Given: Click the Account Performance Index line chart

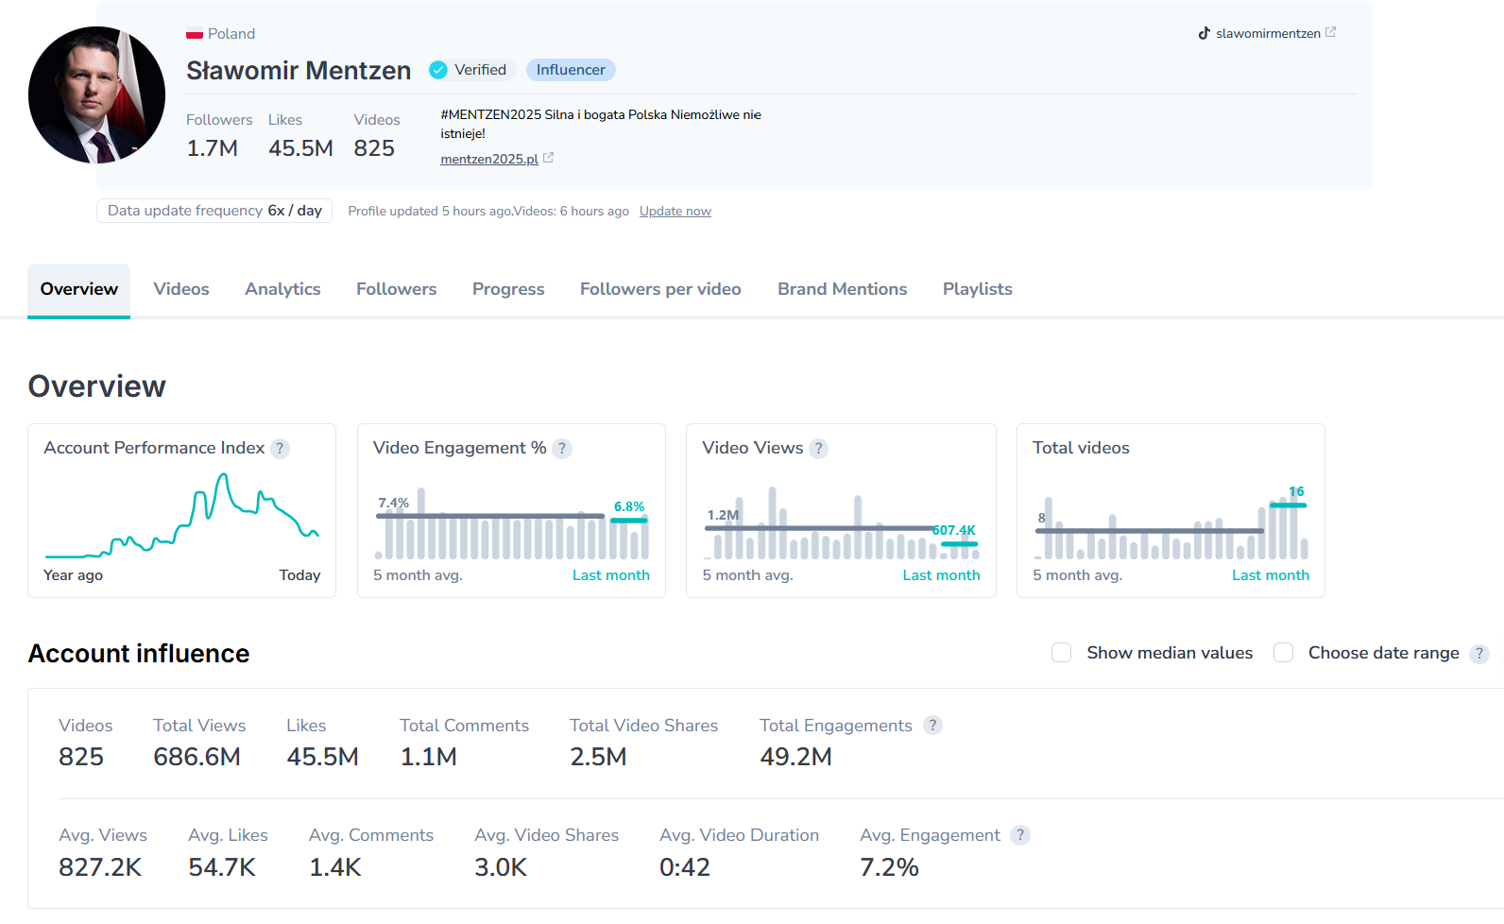Looking at the screenshot, I should [x=181, y=518].
